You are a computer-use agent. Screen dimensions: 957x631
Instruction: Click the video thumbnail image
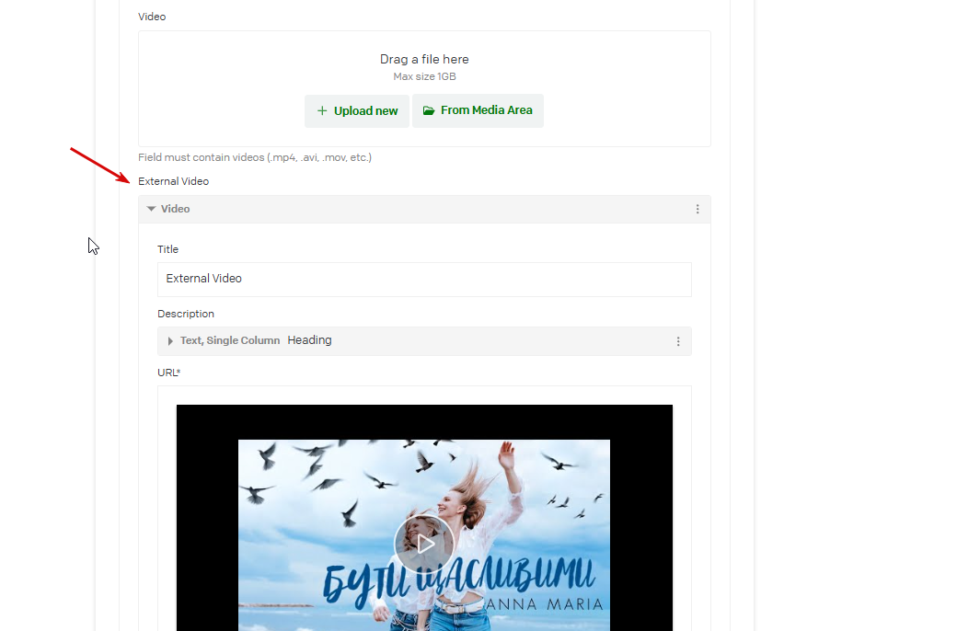[x=424, y=535]
